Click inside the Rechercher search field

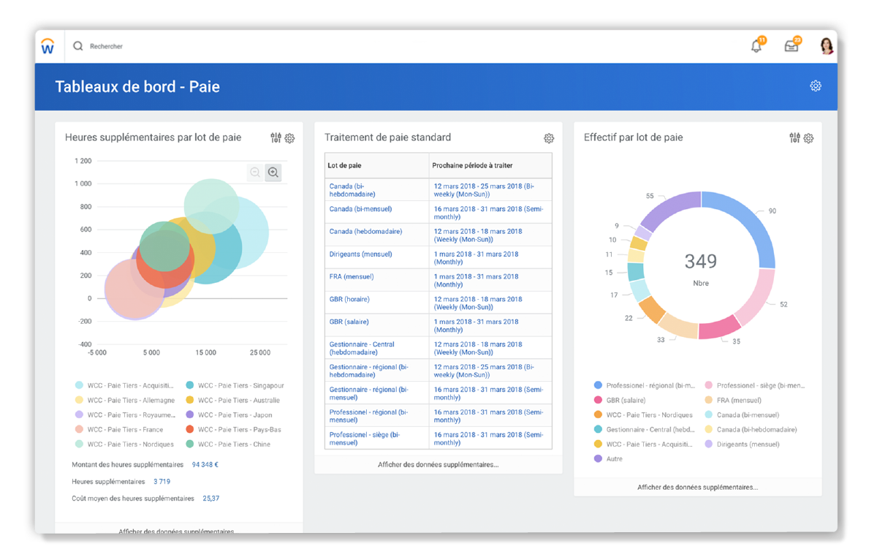click(x=132, y=45)
